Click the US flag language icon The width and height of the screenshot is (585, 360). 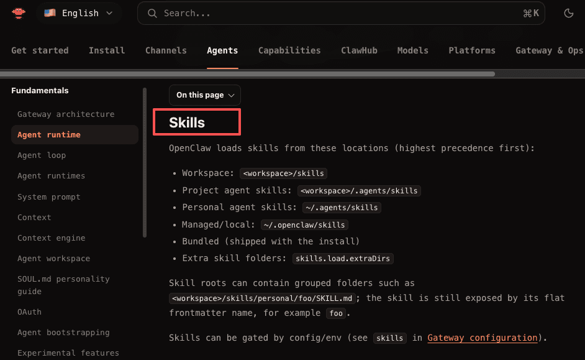50,13
